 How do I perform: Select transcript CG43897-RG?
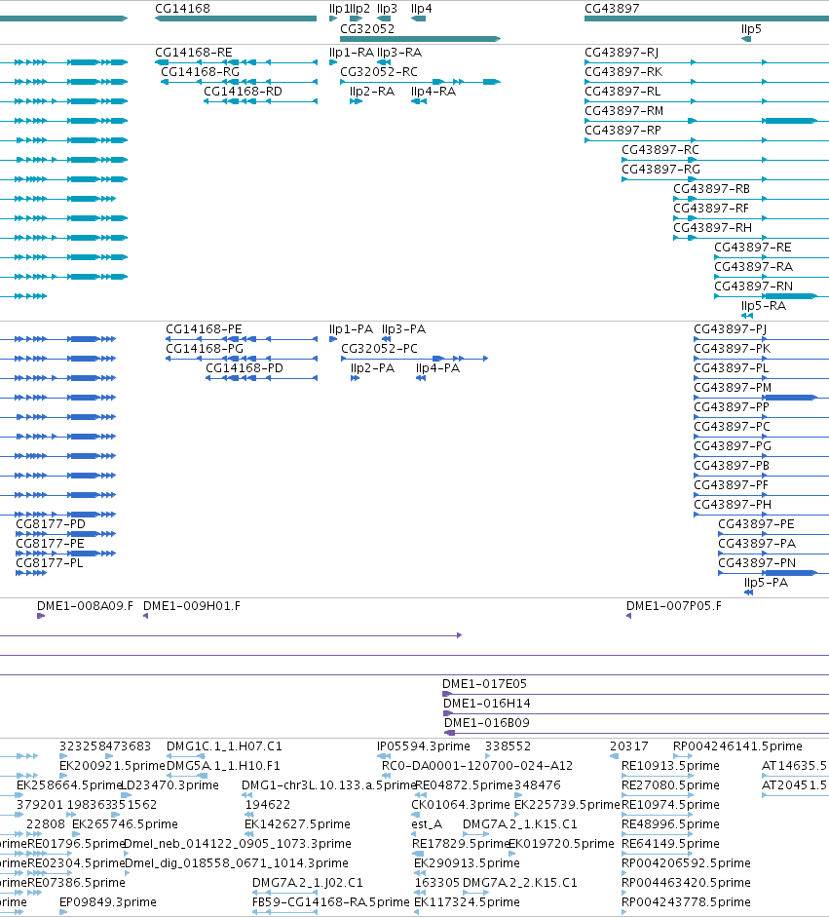click(x=725, y=179)
